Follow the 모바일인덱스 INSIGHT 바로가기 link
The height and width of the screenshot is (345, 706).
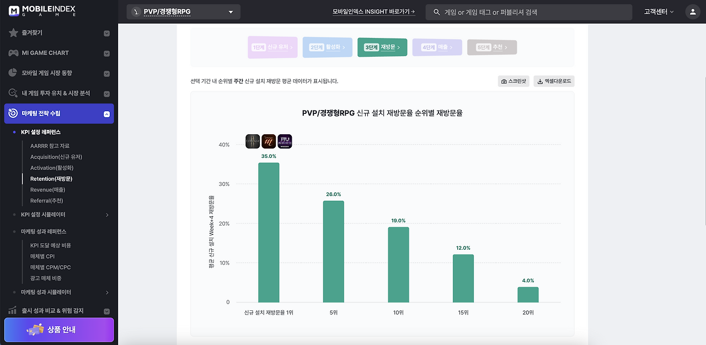point(374,12)
